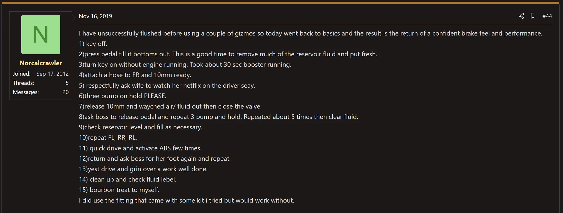Click the step 3 'turn key on' line
The height and width of the screenshot is (213, 563).
pos(185,65)
